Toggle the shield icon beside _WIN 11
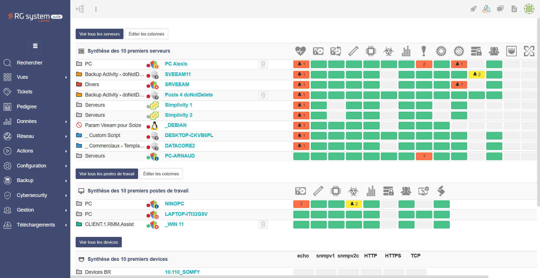 (x=263, y=225)
